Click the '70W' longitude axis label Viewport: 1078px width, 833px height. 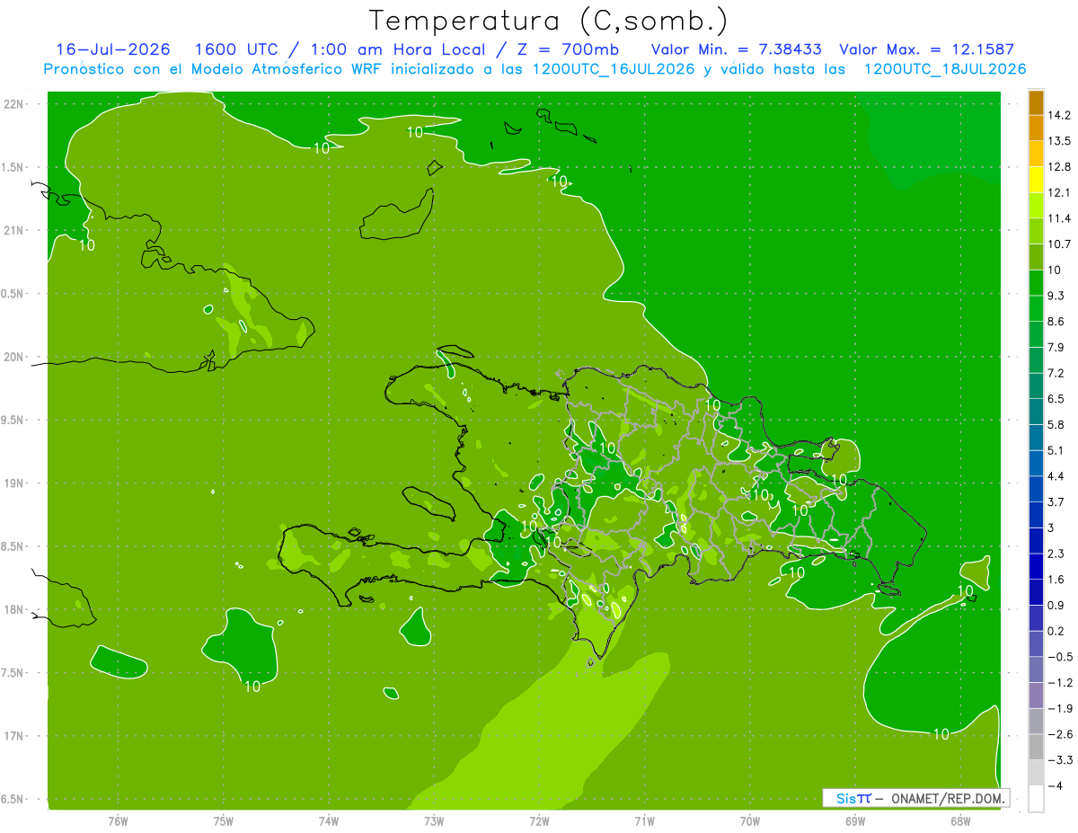pos(750,820)
